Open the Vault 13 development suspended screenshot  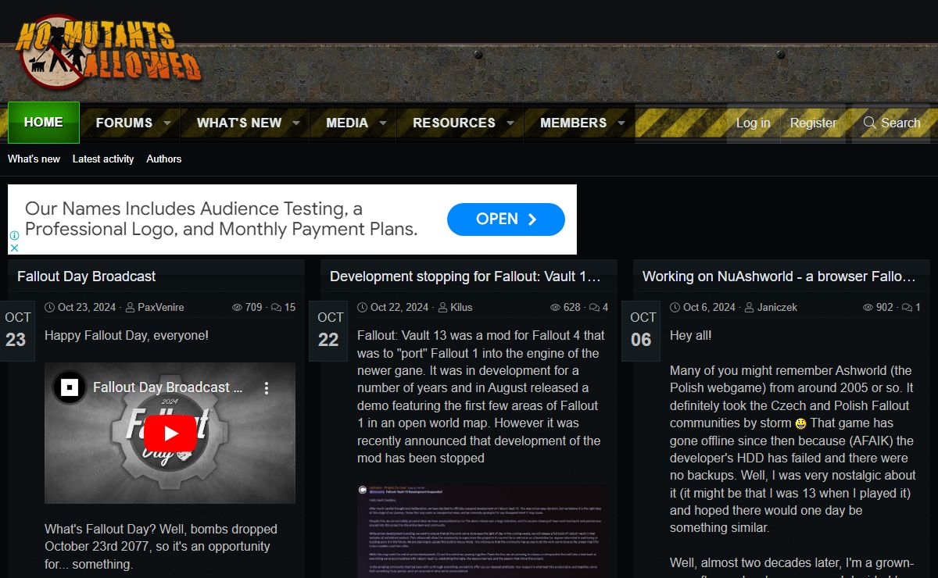click(482, 530)
